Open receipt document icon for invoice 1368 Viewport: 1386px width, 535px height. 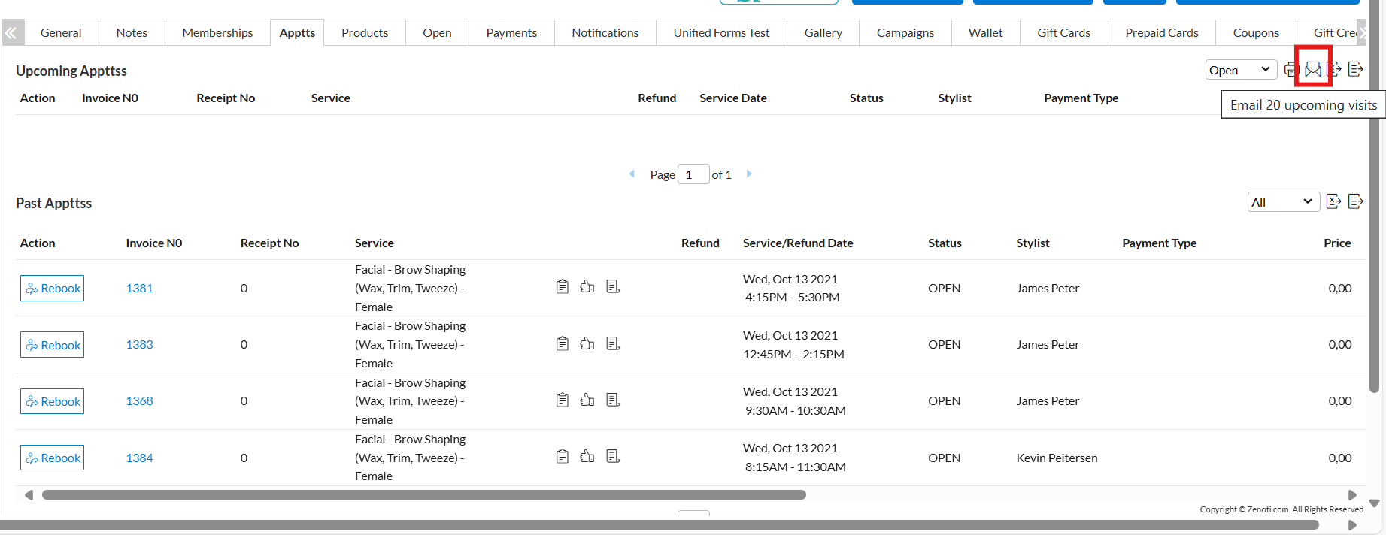(x=613, y=400)
